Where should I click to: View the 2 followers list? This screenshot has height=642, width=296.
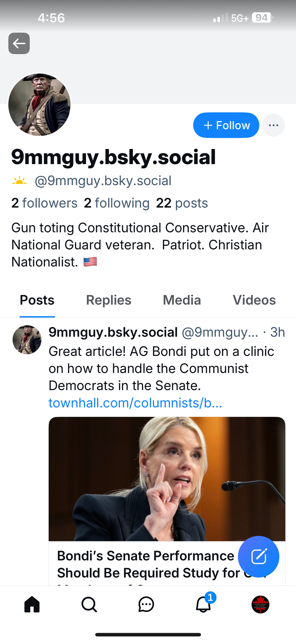point(45,203)
